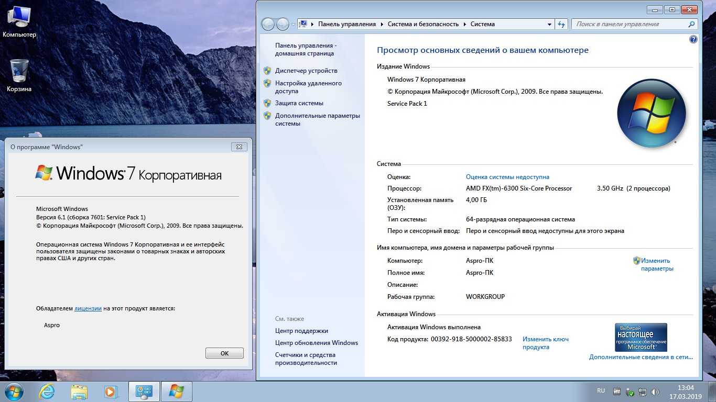Viewport: 716px width, 402px height.
Task: Select the Корзина recycle bin icon
Action: pos(19,75)
